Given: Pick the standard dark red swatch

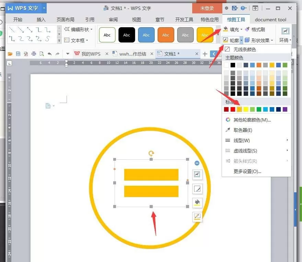Looking at the screenshot, I should coord(226,110).
